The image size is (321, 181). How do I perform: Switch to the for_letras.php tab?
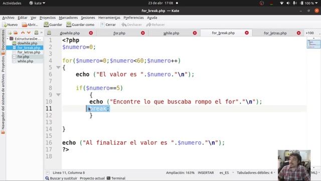click(x=275, y=33)
